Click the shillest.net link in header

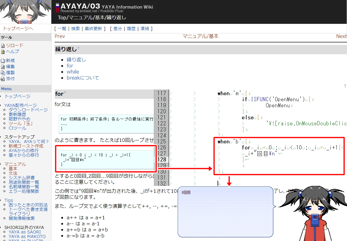(x=88, y=11)
